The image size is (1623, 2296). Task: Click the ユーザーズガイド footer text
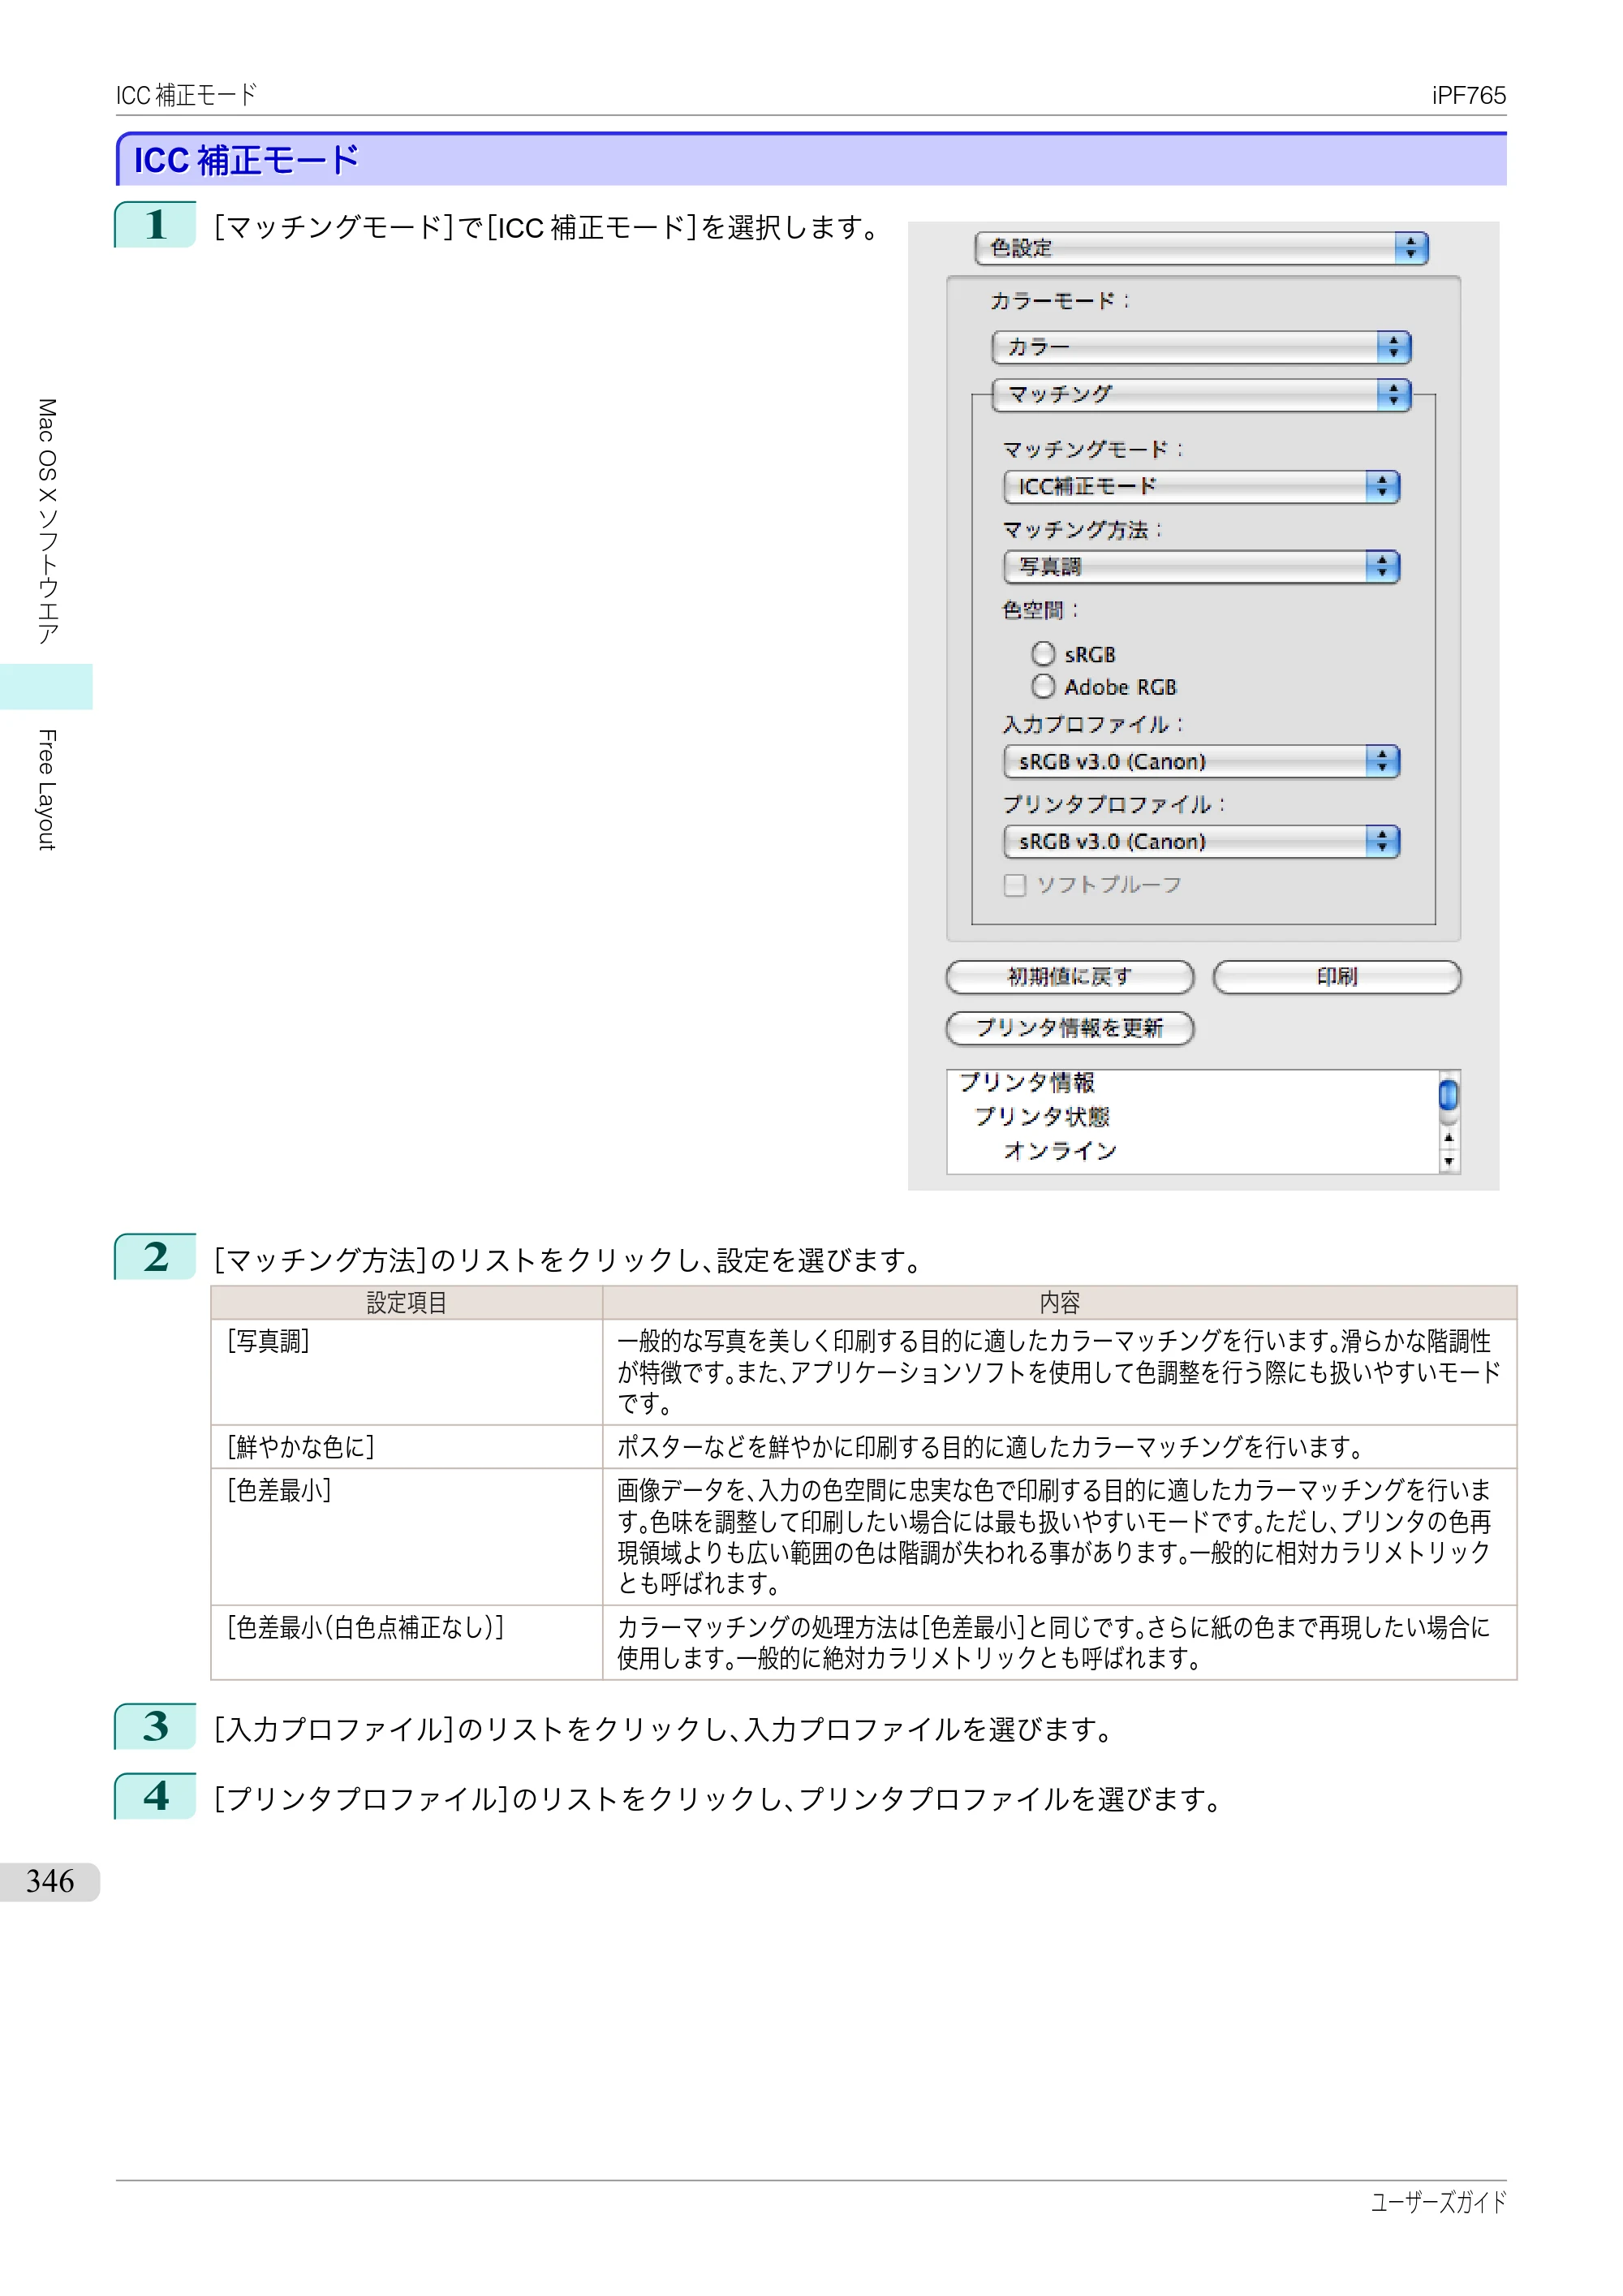pyautogui.click(x=1438, y=2202)
